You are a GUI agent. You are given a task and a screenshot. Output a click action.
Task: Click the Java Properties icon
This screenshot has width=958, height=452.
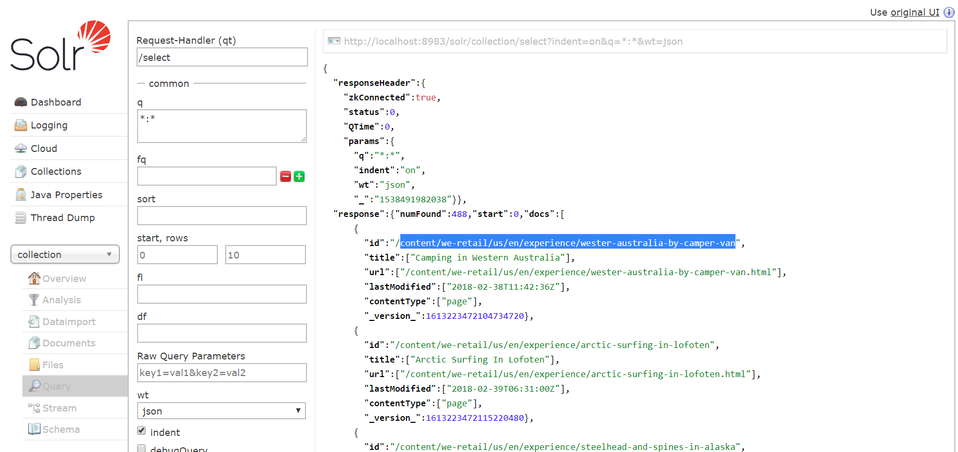tap(21, 195)
